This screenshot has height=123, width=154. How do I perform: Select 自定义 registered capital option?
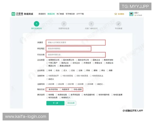47,79
